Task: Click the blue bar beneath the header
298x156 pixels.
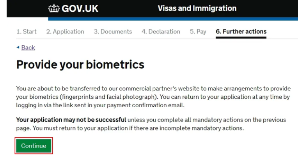Action: pos(172,19)
